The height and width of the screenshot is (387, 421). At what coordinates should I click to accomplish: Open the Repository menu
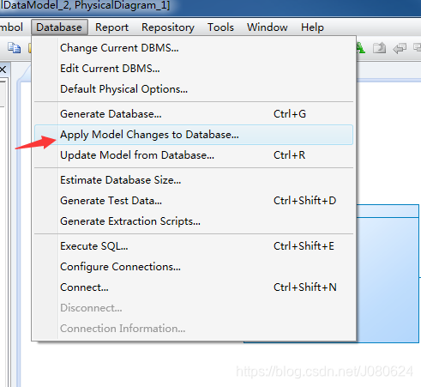(168, 27)
